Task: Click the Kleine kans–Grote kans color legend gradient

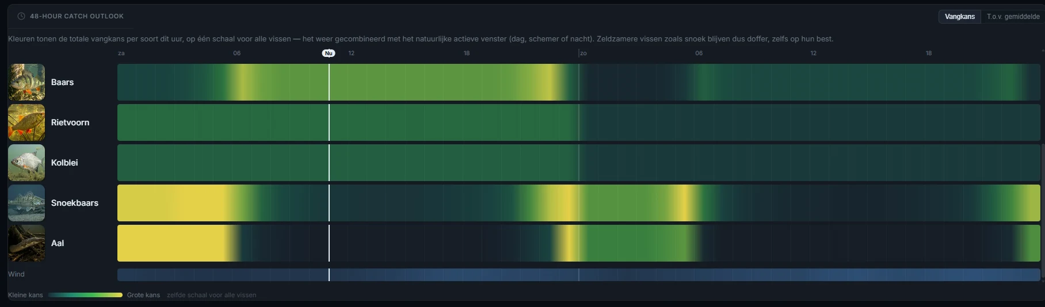Action: [85, 295]
